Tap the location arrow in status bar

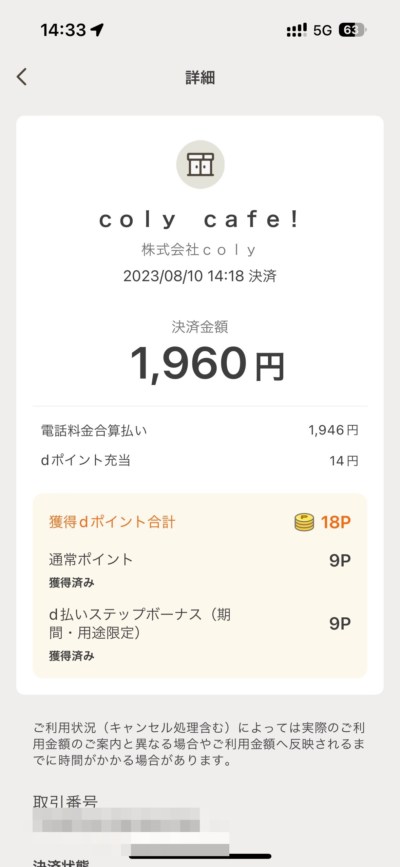(x=97, y=30)
